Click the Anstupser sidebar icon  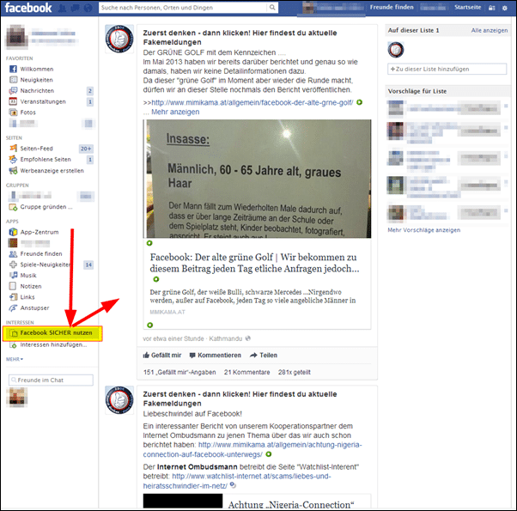coord(13,308)
